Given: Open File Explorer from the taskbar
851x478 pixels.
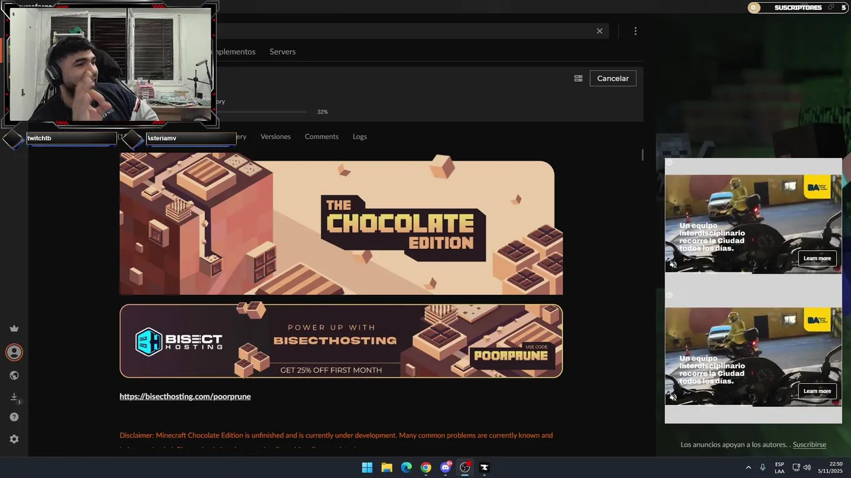Looking at the screenshot, I should pos(387,467).
